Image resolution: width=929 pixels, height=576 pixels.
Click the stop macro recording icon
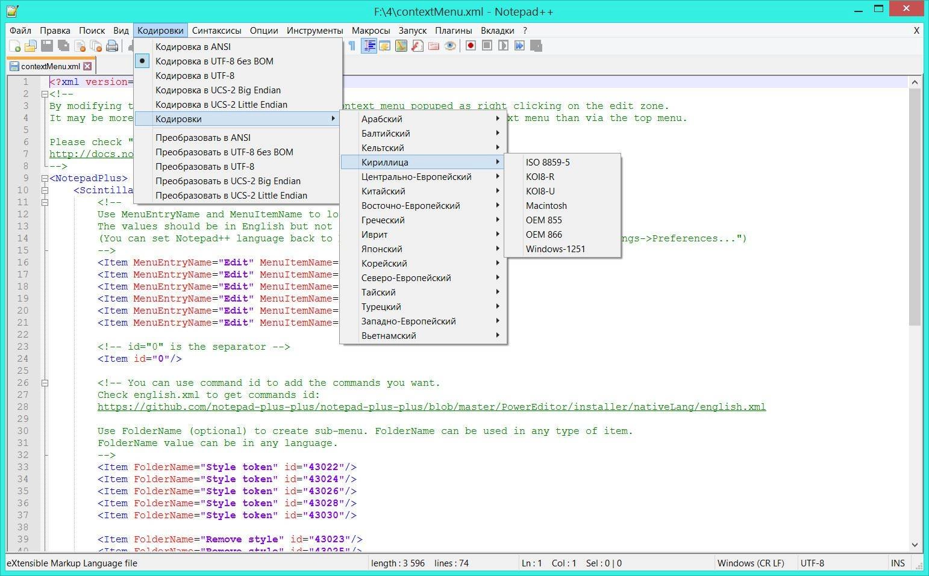tap(487, 46)
